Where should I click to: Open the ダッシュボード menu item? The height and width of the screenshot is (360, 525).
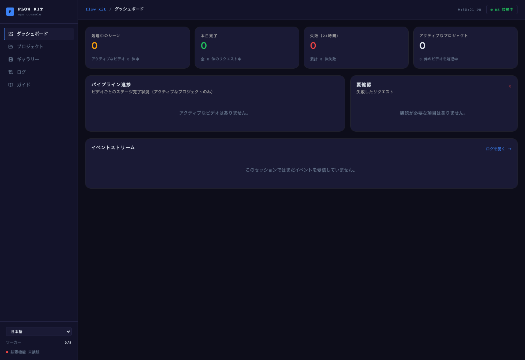coord(39,34)
